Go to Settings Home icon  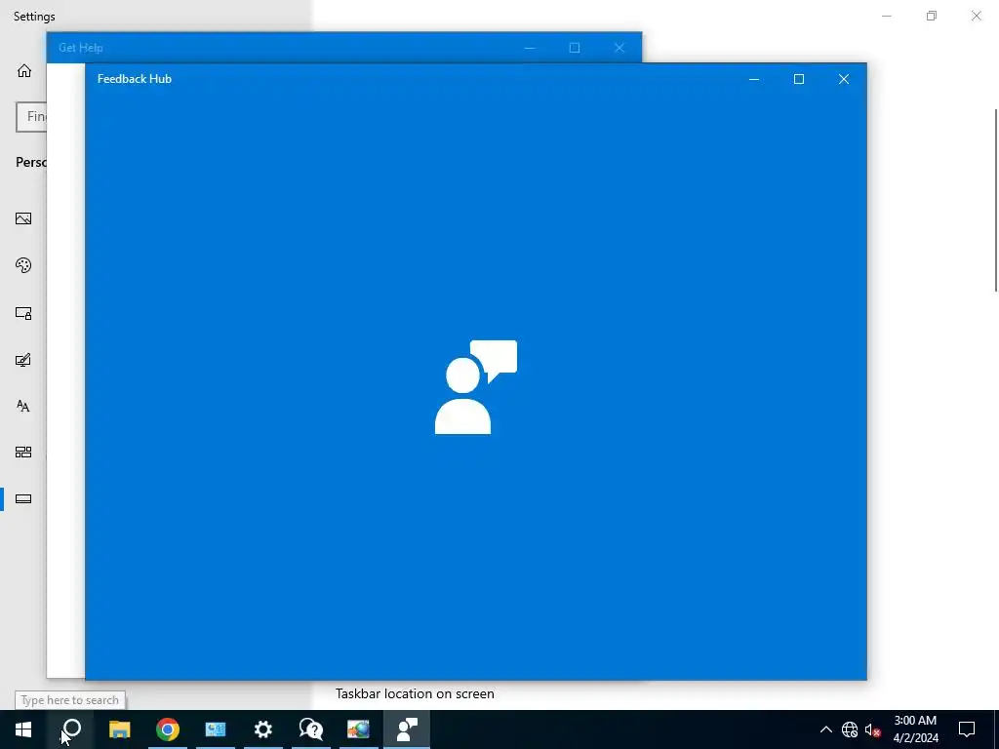tap(24, 70)
